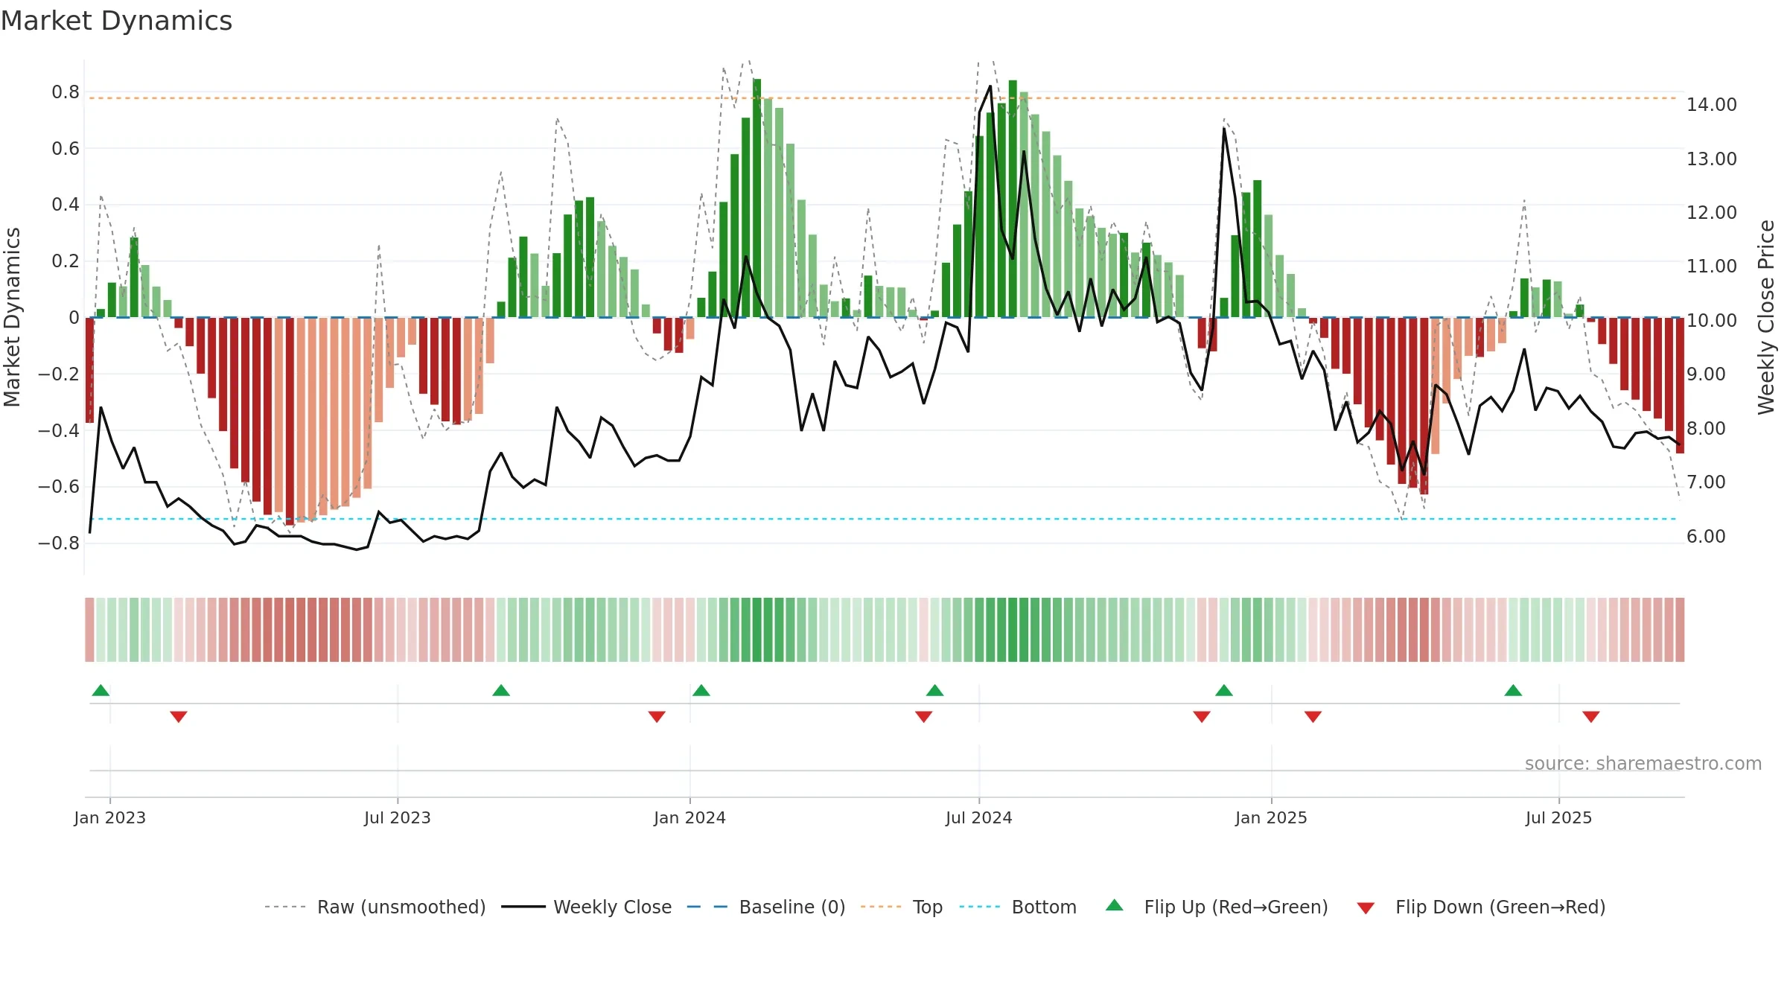Select the flip-down marker after Jul 2025
The image size is (1787, 1005).
click(1591, 717)
